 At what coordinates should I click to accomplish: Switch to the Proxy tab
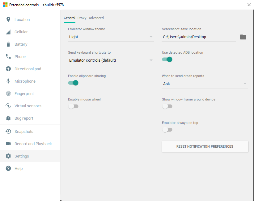pos(82,18)
